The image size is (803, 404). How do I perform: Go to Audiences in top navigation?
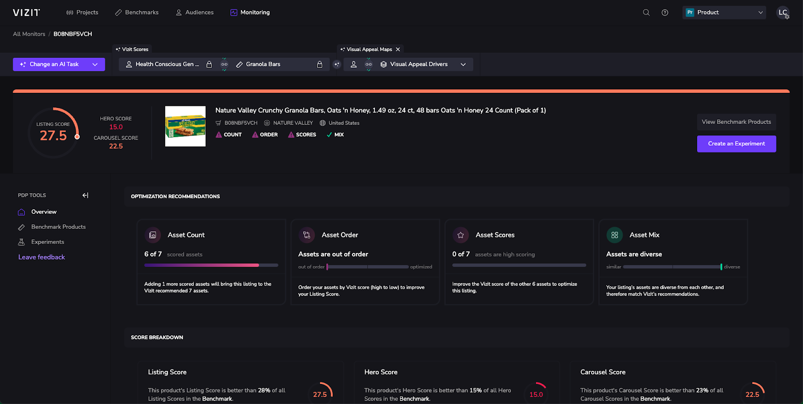195,13
